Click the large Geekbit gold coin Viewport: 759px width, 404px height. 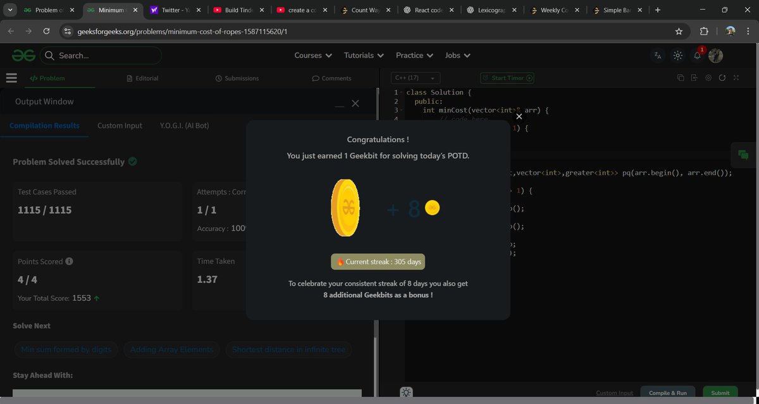(345, 208)
